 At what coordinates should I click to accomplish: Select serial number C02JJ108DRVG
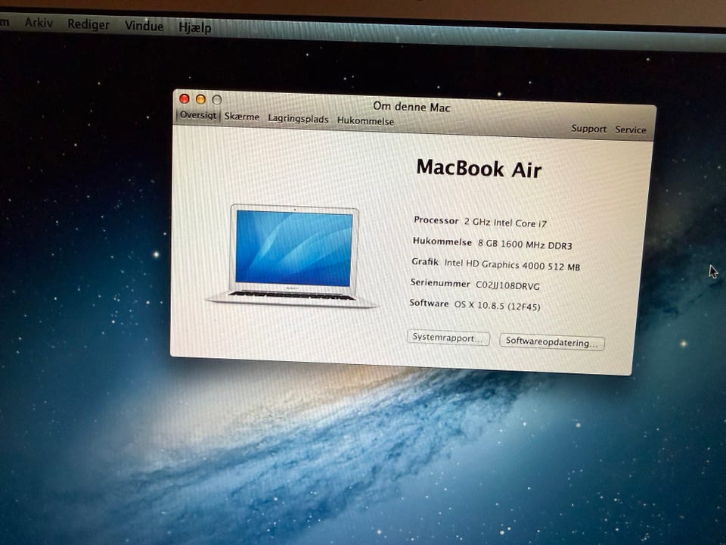click(x=507, y=285)
